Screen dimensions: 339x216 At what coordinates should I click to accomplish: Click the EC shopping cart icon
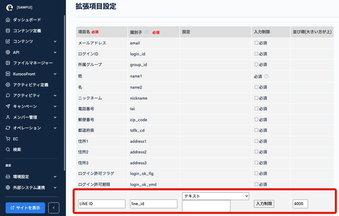tap(8, 139)
